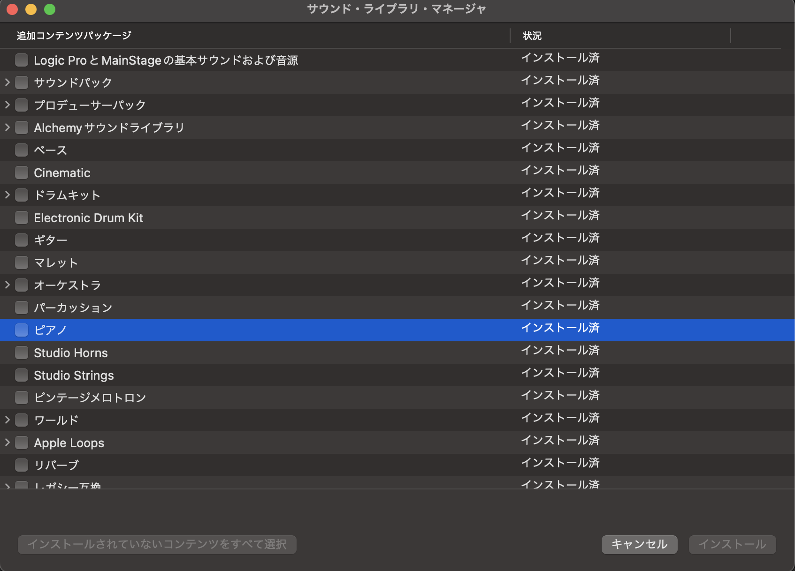Expand the サウンドパック group
The image size is (795, 571).
(x=7, y=83)
